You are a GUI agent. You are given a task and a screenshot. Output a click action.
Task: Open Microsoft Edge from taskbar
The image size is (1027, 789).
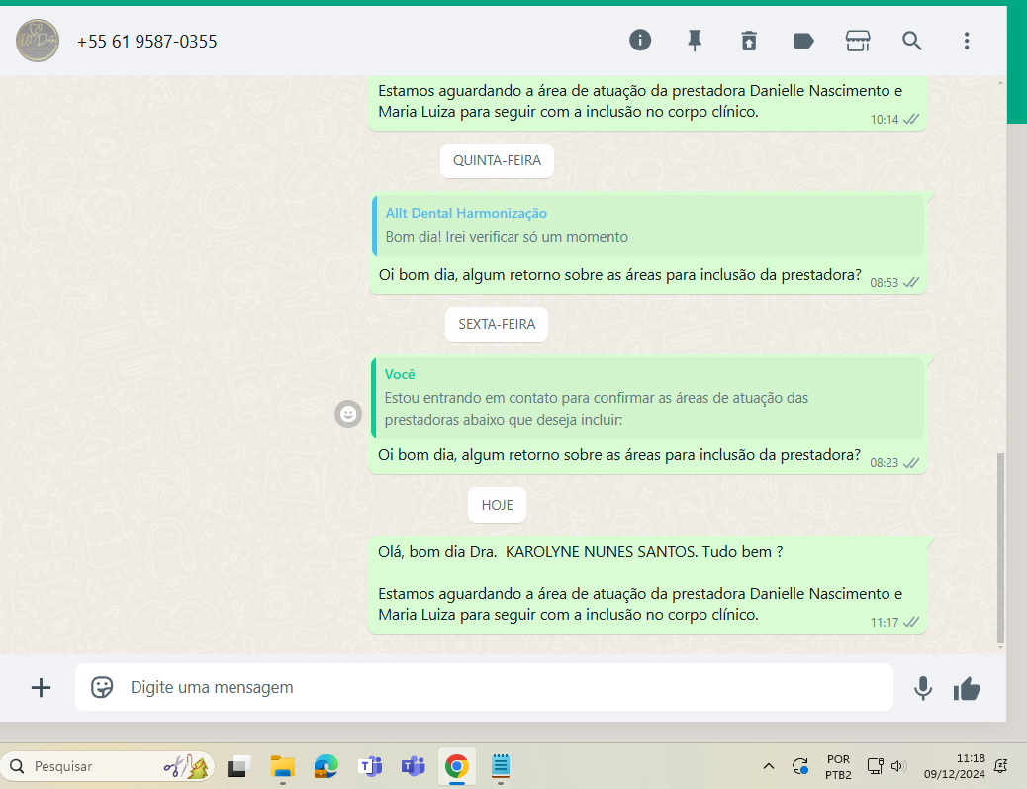(327, 766)
